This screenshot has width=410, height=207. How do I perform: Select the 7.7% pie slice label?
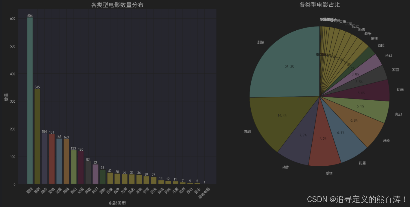pos(303,135)
